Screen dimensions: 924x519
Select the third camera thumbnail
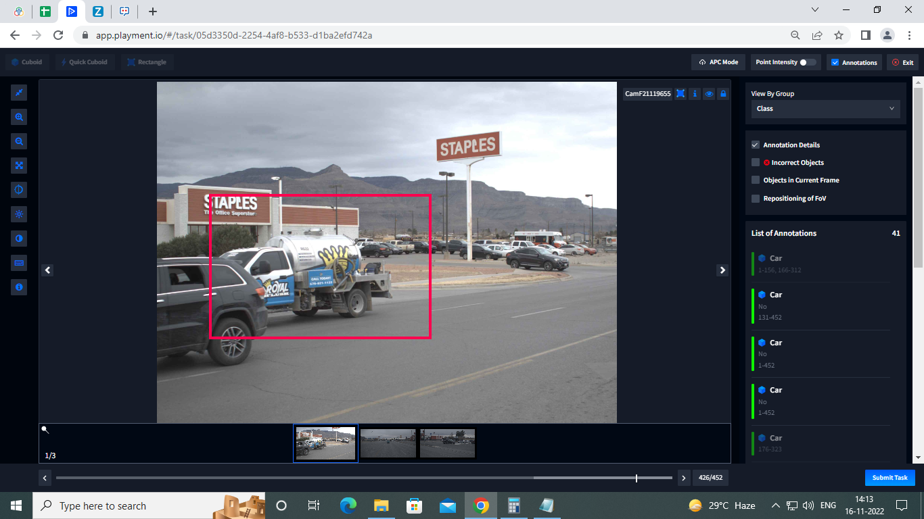[447, 443]
